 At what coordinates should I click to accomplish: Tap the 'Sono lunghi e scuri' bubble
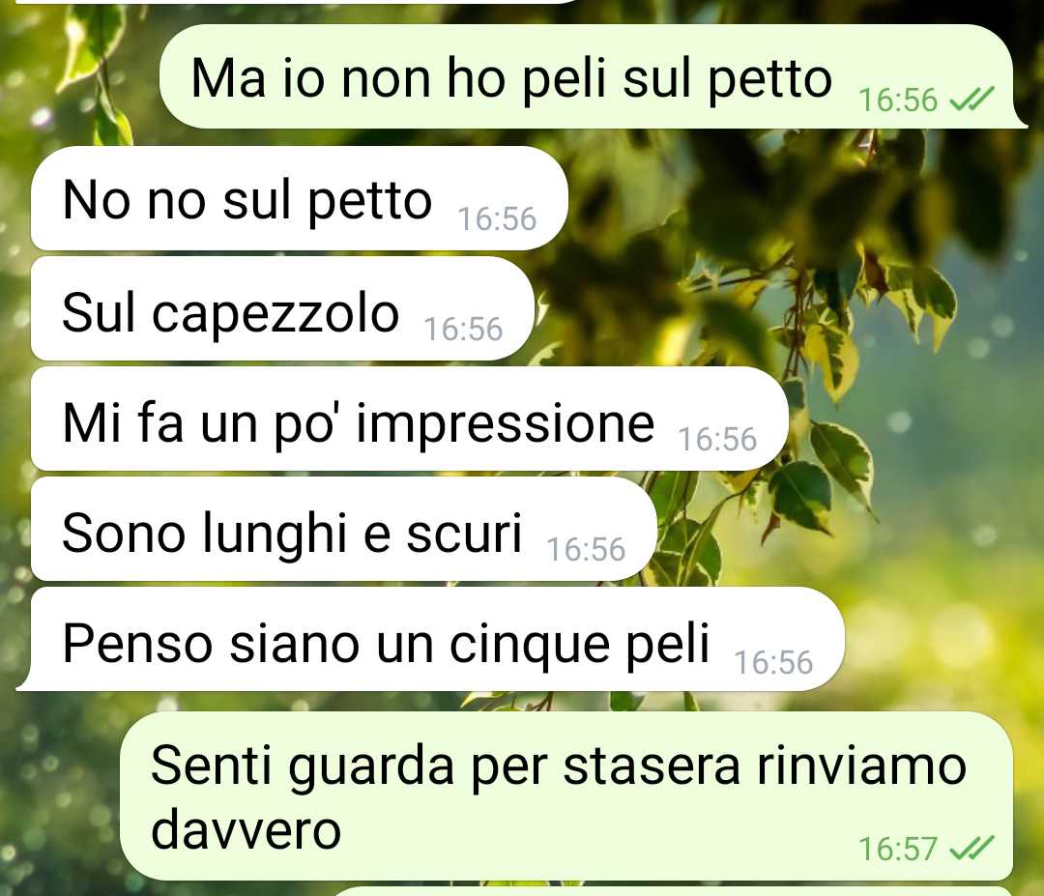[344, 530]
